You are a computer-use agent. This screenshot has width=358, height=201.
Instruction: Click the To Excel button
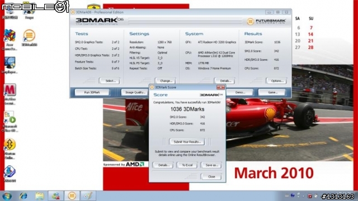pyautogui.click(x=187, y=165)
